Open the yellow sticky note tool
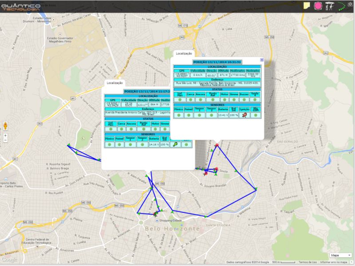355x266 pixels. point(307,5)
